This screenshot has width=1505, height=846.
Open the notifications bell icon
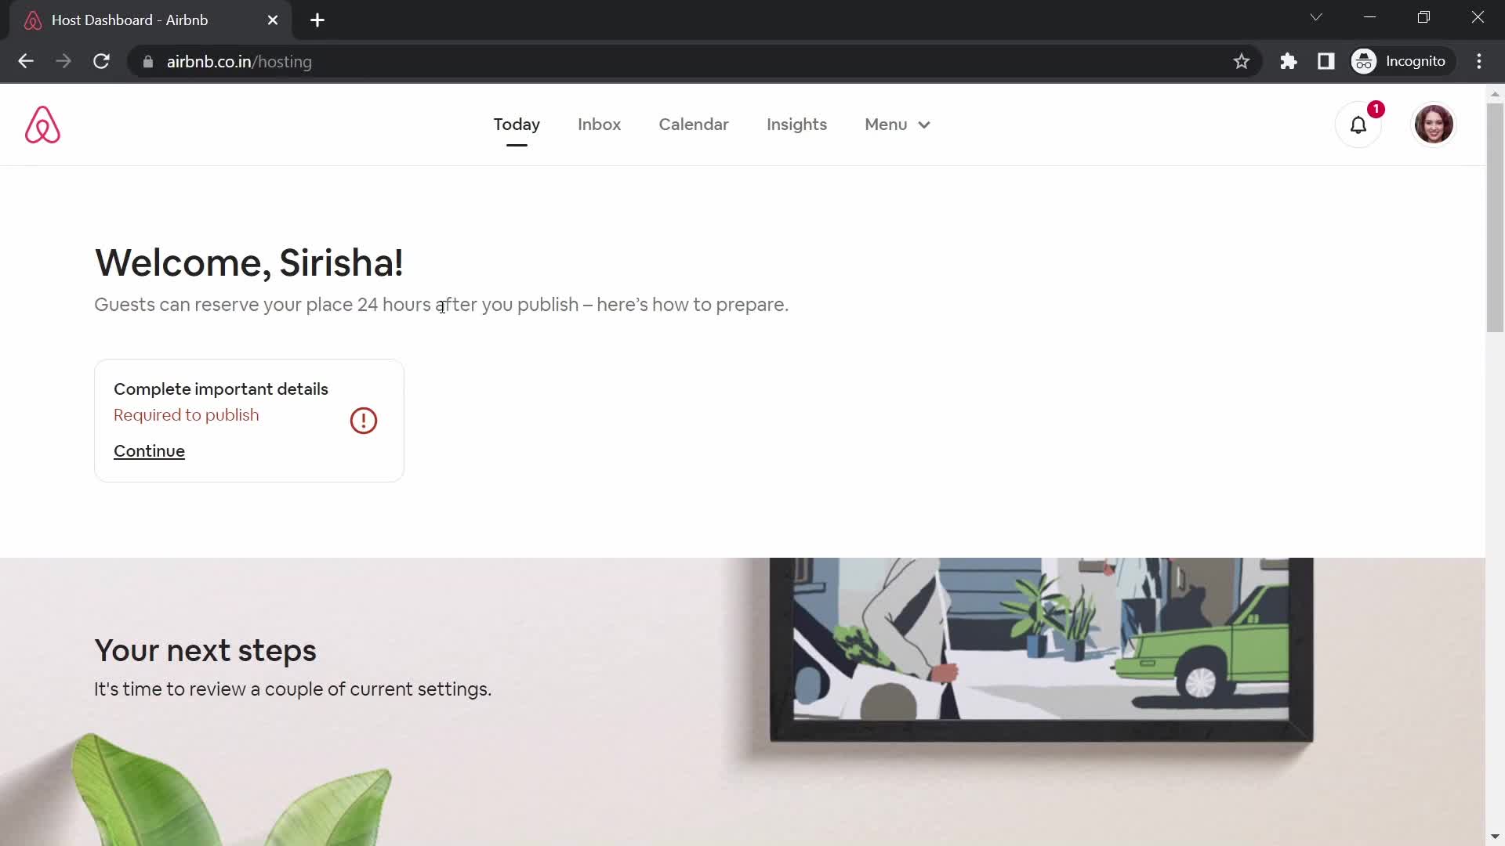1358,124
